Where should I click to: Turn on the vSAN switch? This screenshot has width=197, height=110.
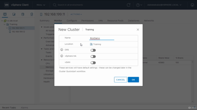(93, 63)
